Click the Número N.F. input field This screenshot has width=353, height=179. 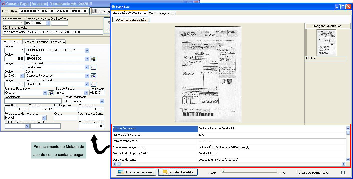point(45,126)
